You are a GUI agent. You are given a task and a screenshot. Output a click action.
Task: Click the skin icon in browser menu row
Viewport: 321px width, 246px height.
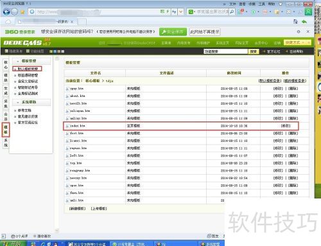click(281, 4)
